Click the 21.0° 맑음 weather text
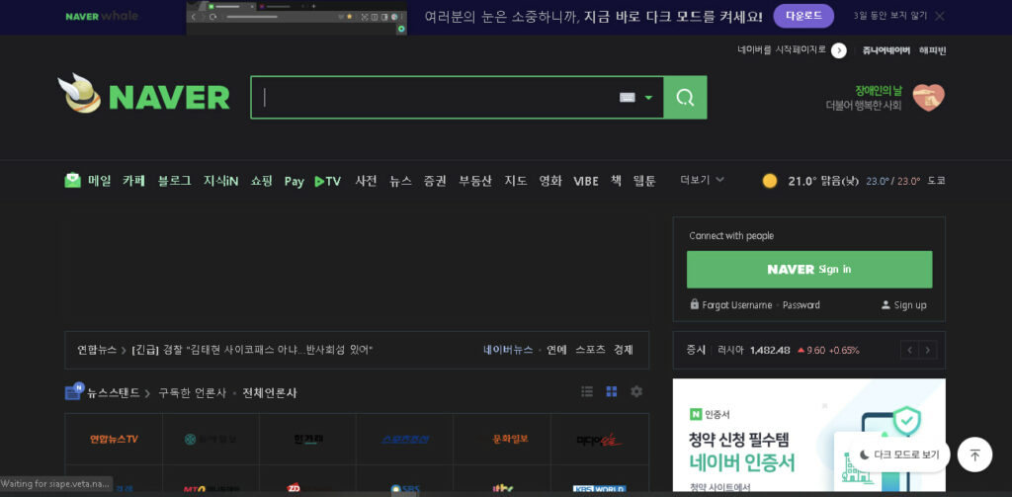The image size is (1012, 497). tap(823, 181)
